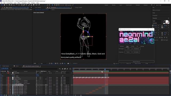Select the Zoom magnifier tool
171x96 pixels.
click(x=6, y=5)
